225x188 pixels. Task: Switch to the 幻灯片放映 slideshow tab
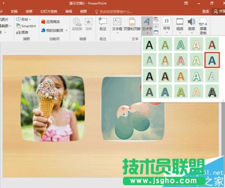coord(49,11)
